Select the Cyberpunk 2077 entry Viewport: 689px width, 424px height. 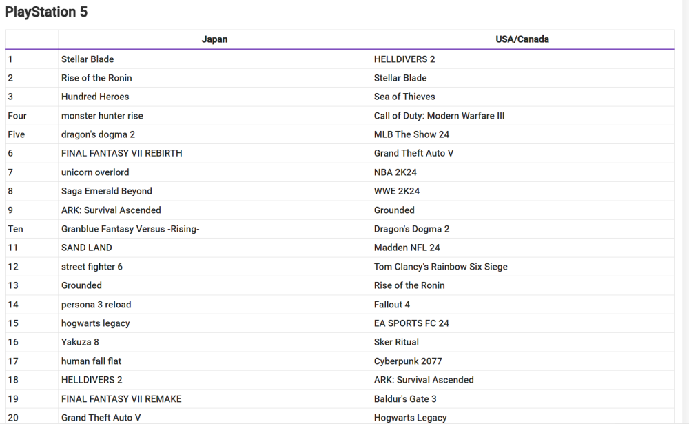click(x=408, y=361)
